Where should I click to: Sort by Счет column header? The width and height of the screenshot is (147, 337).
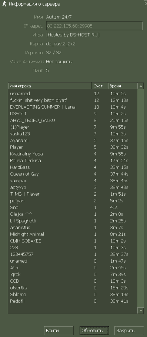tap(100, 86)
